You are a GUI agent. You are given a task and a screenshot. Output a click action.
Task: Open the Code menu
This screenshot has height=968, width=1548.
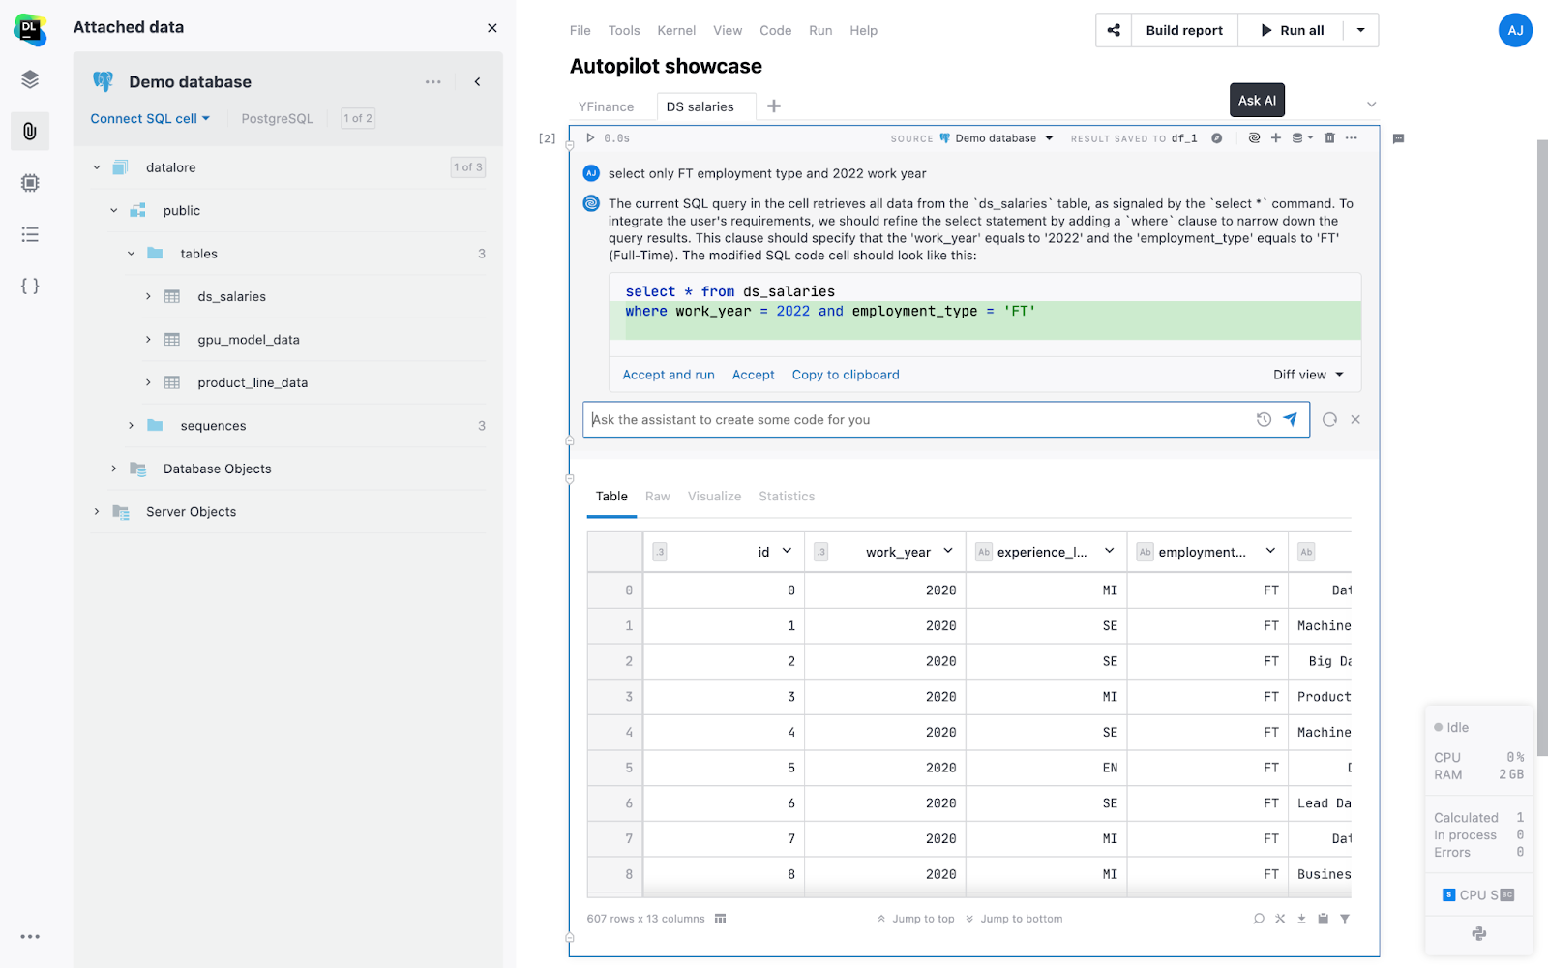[x=776, y=30]
